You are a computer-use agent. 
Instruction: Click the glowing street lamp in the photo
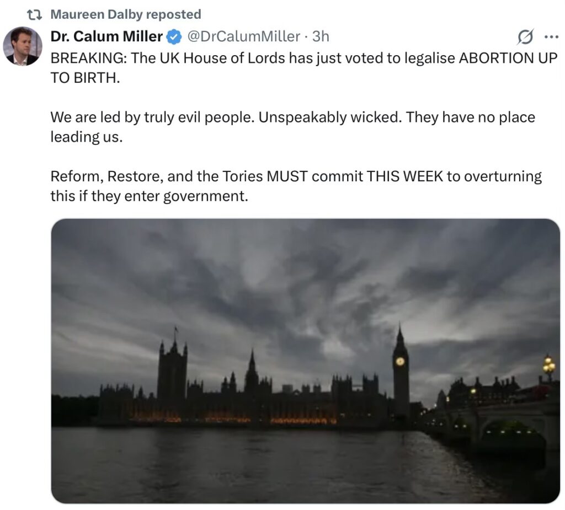point(548,364)
